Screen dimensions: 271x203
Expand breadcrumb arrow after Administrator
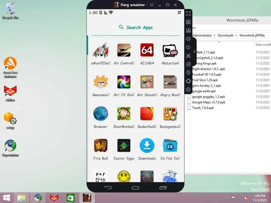click(x=215, y=35)
